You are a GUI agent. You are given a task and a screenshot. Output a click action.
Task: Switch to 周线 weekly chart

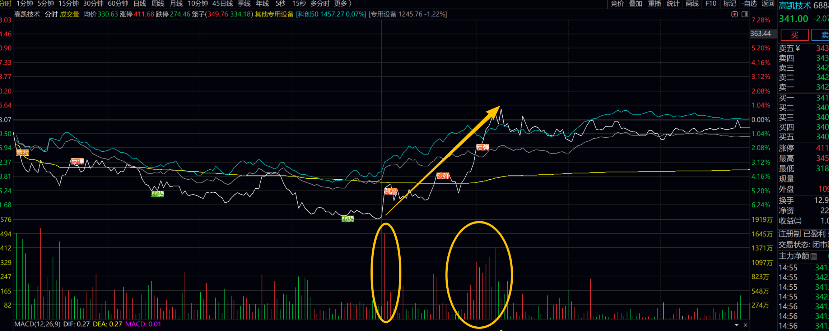pyautogui.click(x=158, y=4)
